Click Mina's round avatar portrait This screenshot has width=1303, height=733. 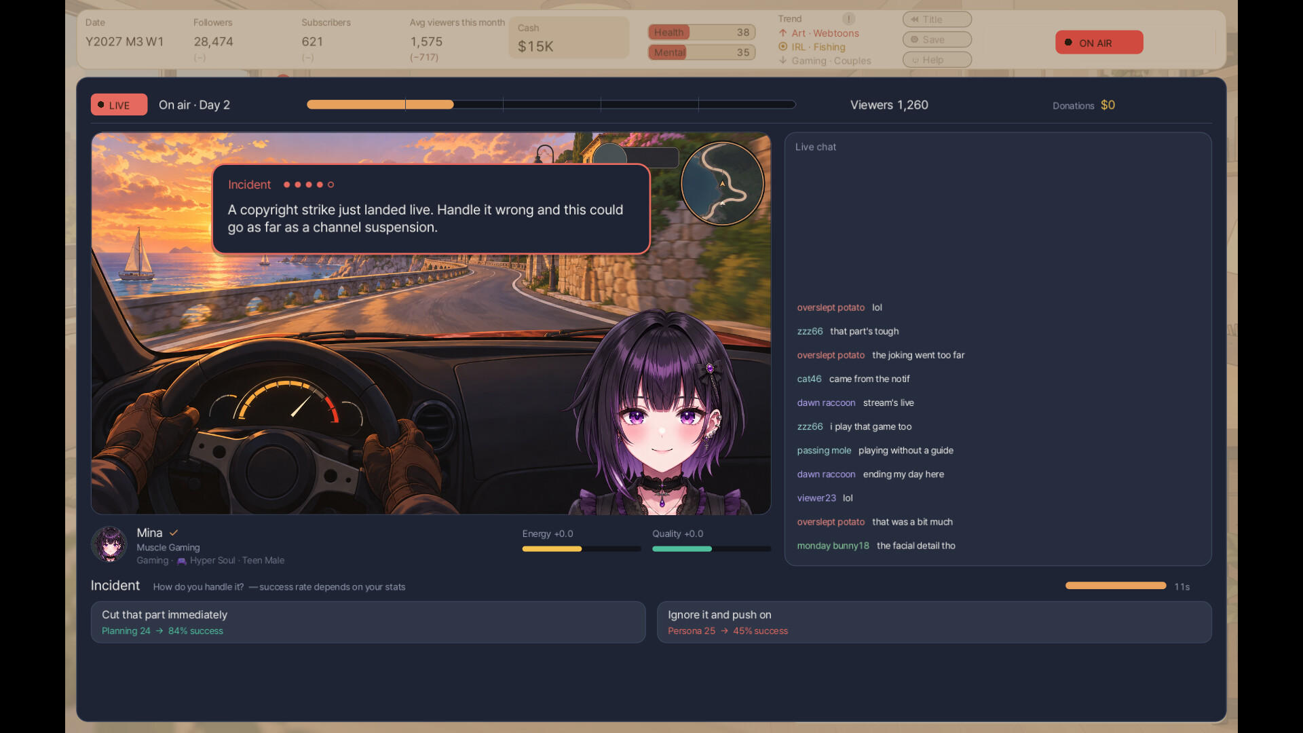109,544
